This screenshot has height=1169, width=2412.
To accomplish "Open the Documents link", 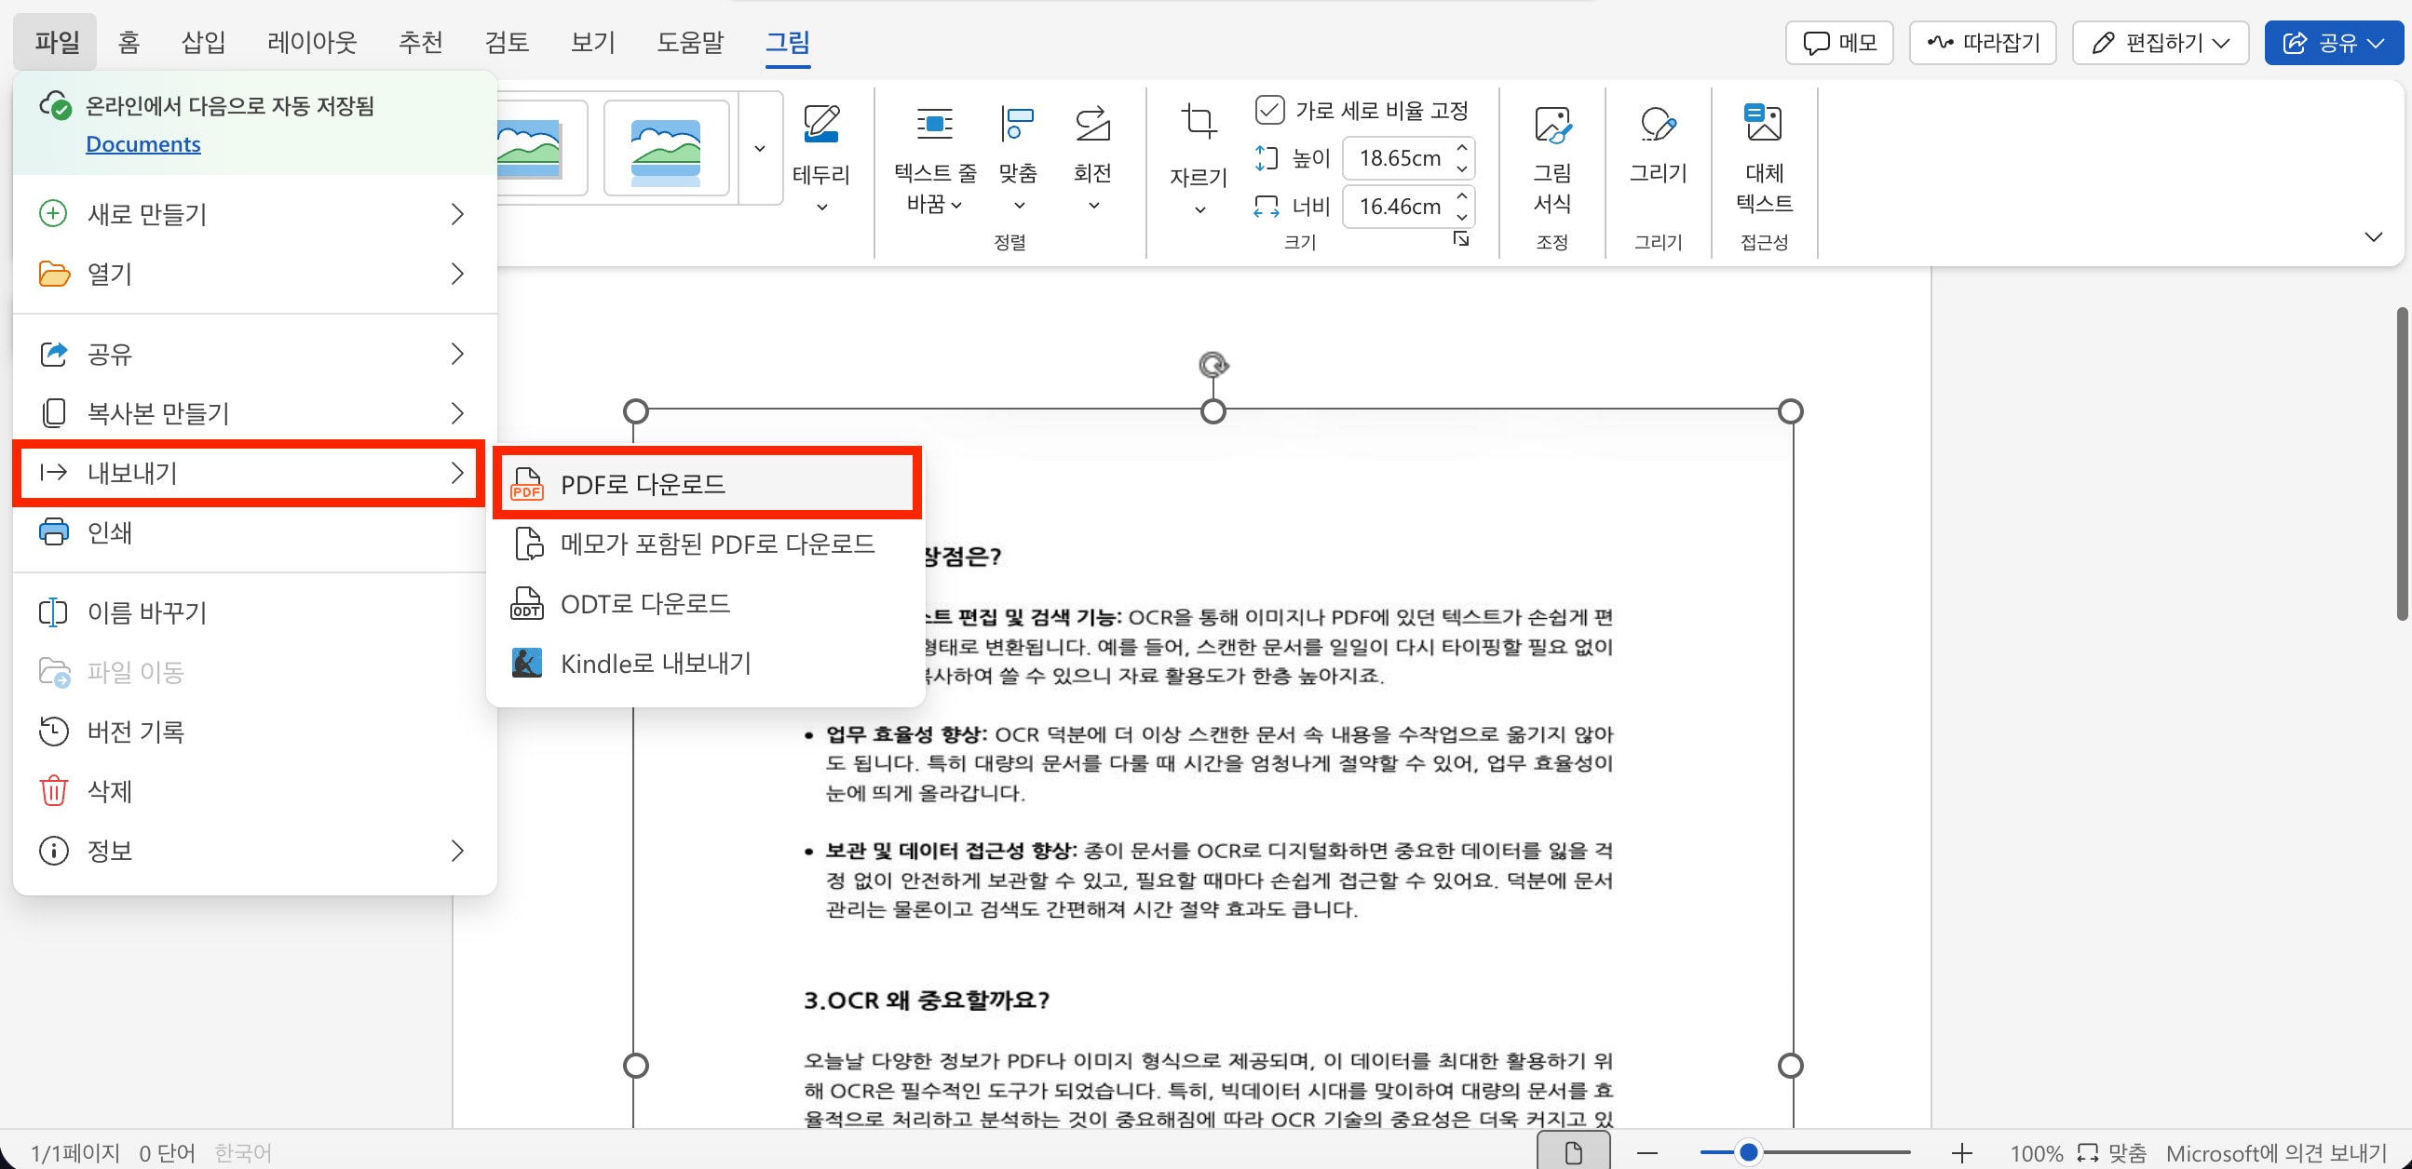I will click(143, 144).
